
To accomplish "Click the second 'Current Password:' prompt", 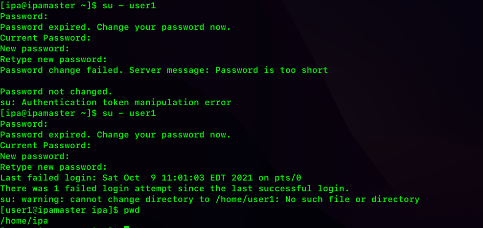I will point(46,146).
